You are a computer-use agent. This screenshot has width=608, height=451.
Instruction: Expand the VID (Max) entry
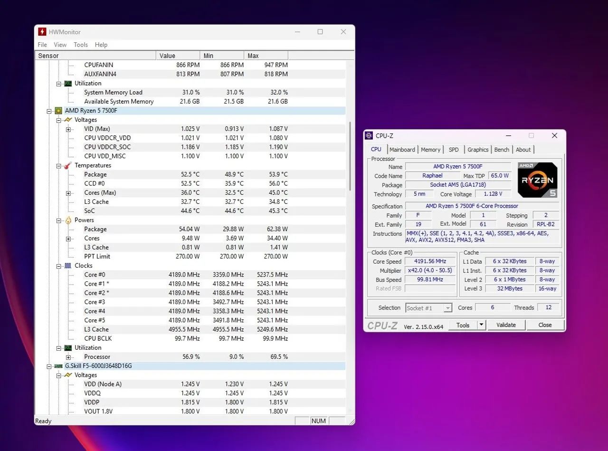[x=68, y=129]
